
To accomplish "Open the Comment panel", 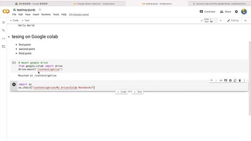I will click(x=207, y=11).
